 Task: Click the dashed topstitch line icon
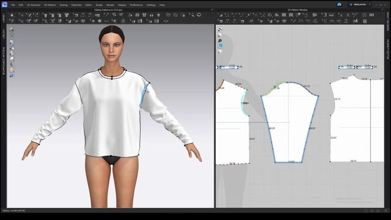tap(301, 21)
